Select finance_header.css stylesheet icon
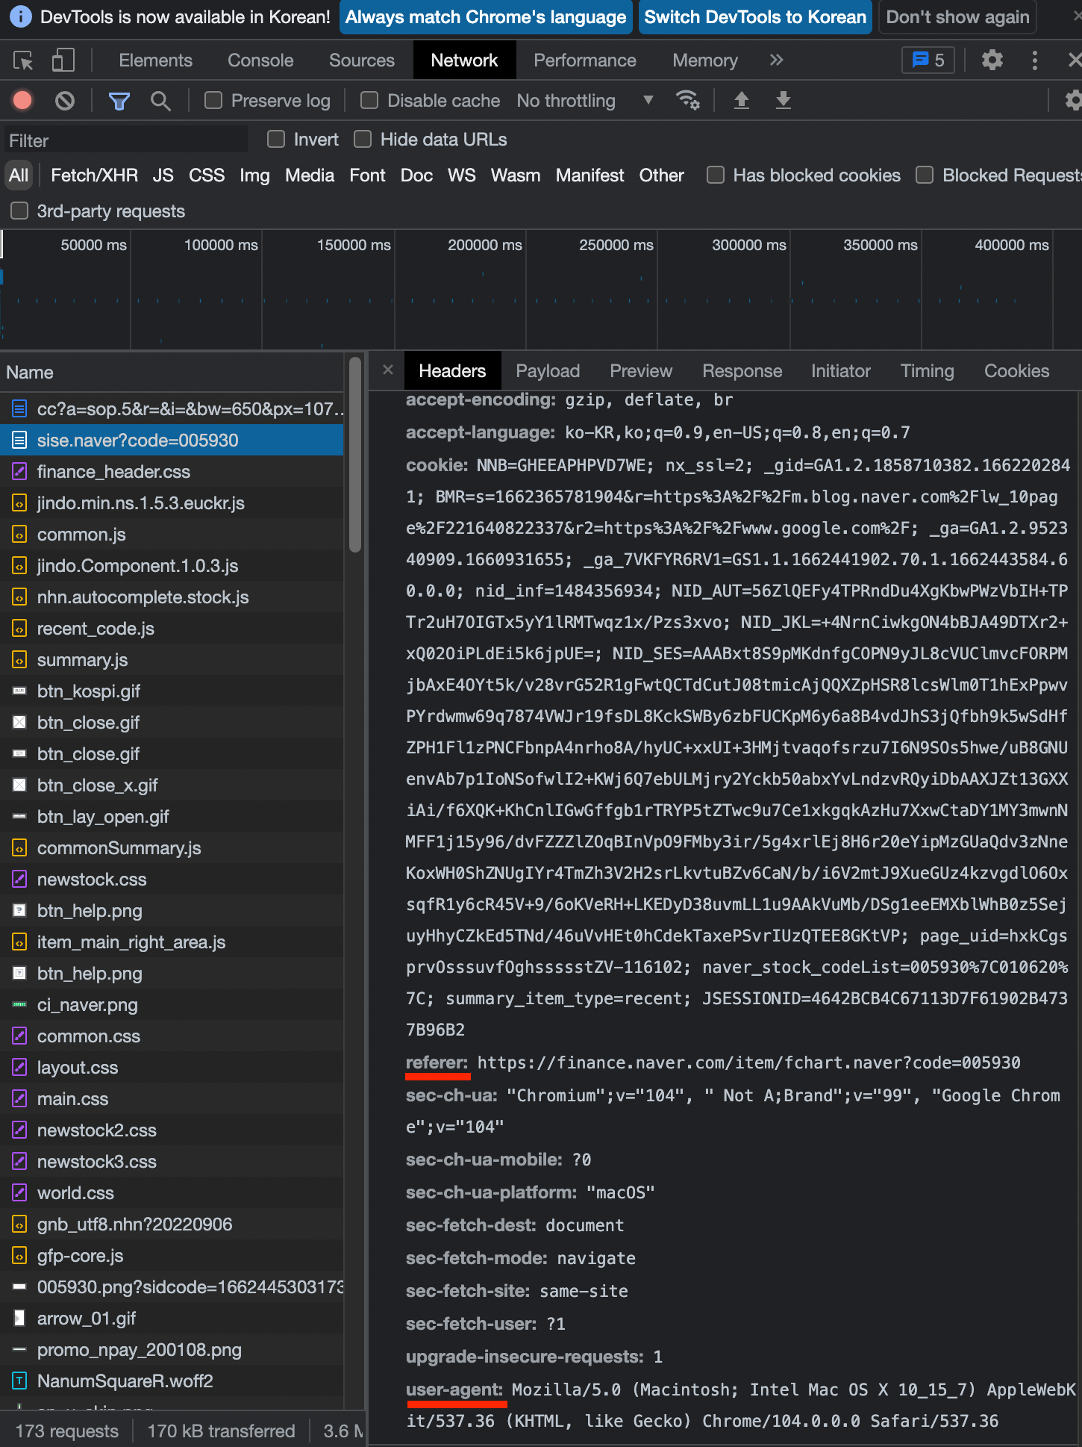Image resolution: width=1082 pixels, height=1447 pixels. [x=19, y=472]
